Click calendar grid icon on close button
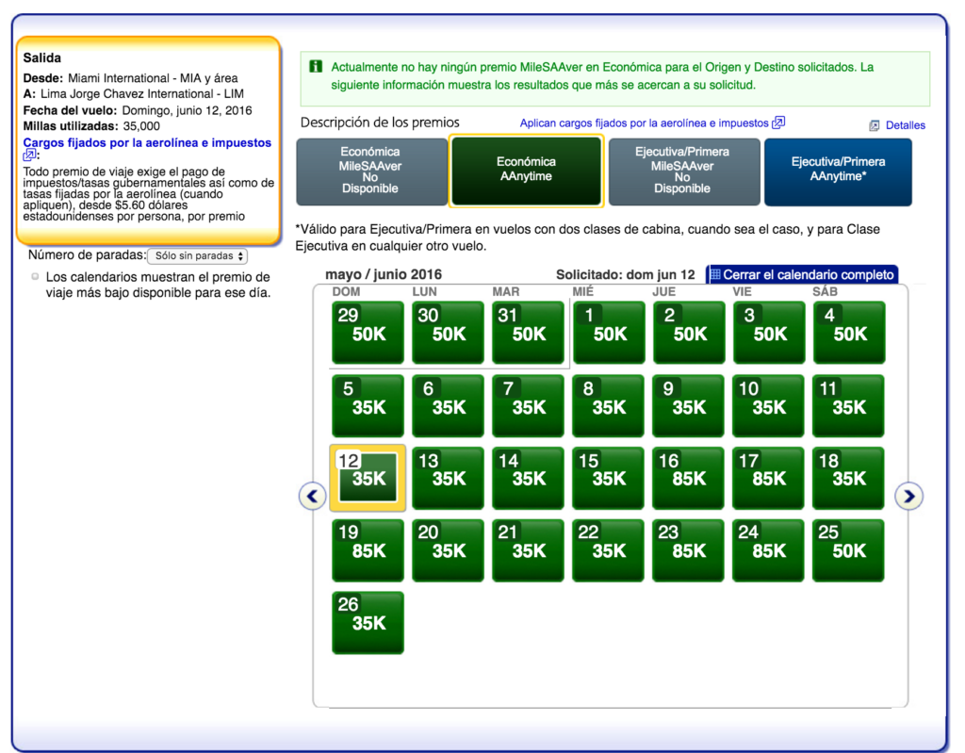Viewport: 965px width, 753px height. 715,274
